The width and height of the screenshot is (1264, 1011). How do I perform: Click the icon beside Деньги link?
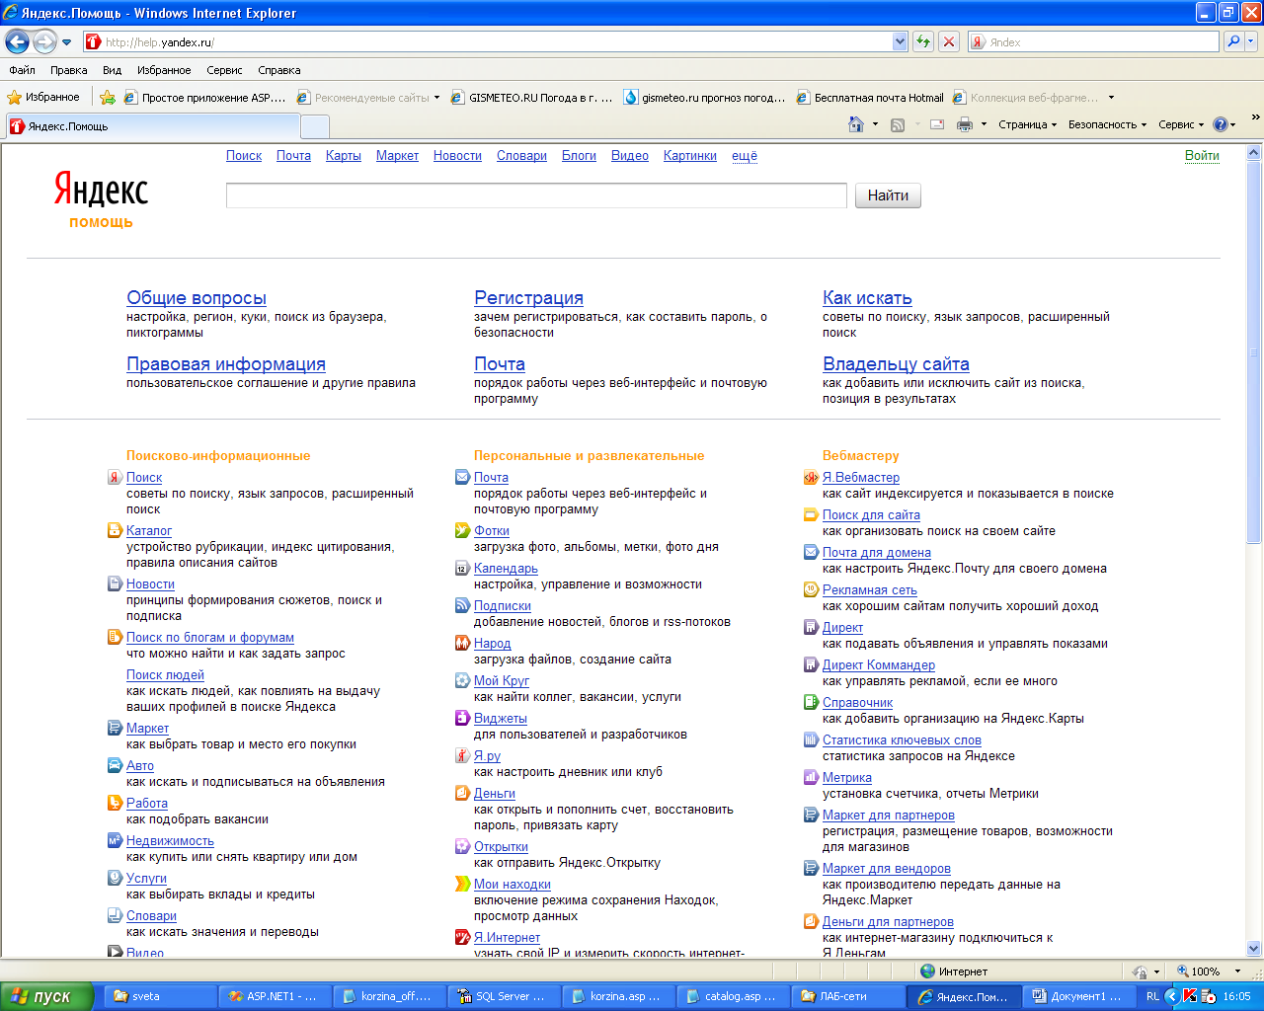tap(462, 793)
